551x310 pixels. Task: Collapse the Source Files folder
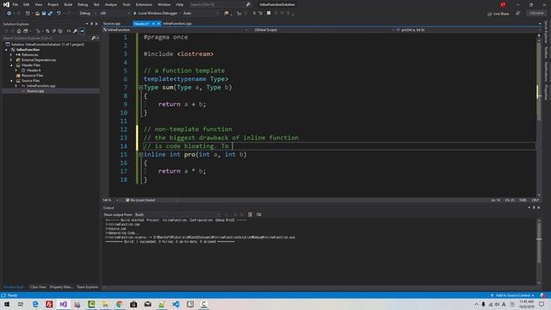click(11, 80)
